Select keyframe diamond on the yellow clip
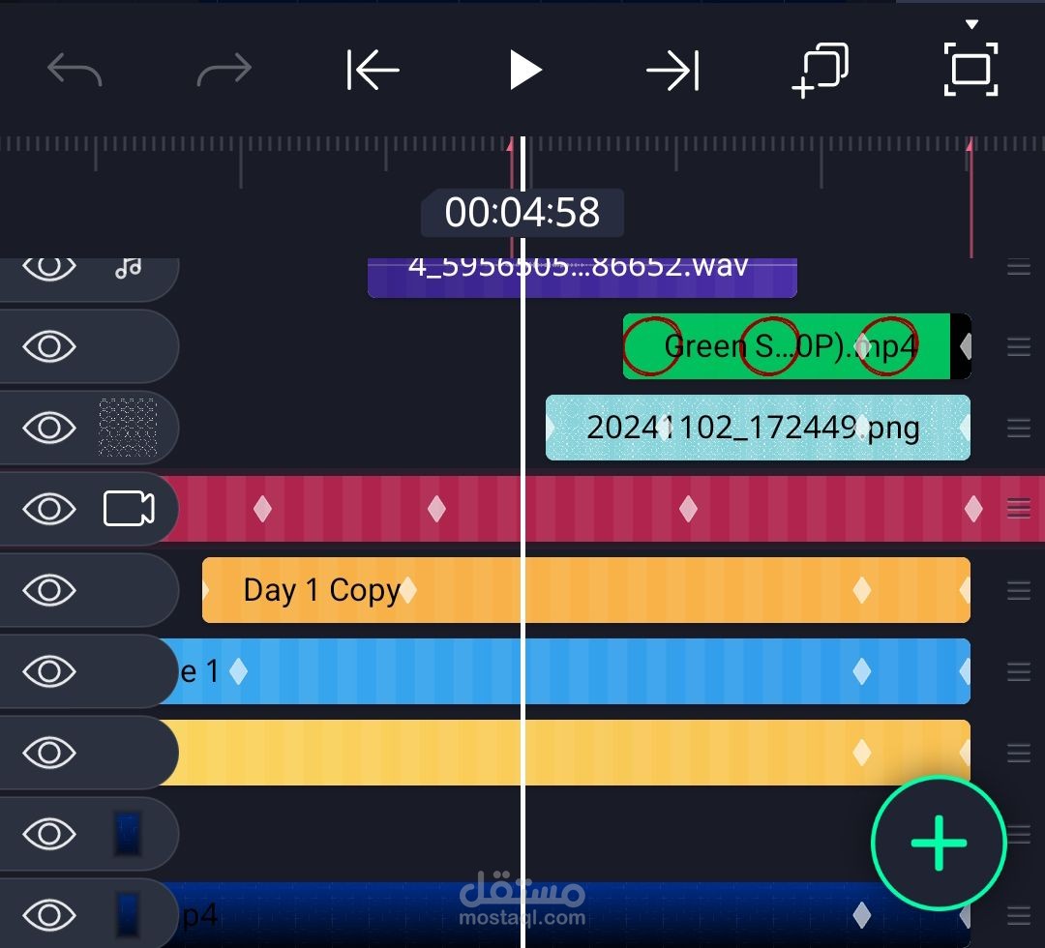Viewport: 1045px width, 948px height. [x=862, y=753]
